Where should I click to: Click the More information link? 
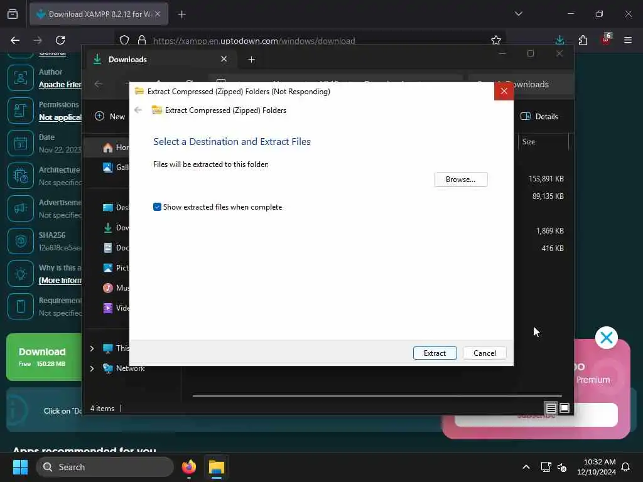point(60,281)
